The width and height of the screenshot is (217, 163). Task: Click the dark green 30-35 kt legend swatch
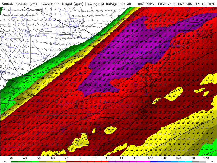14,162
